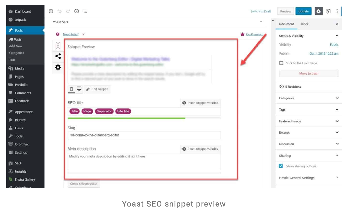Image resolution: width=350 pixels, height=210 pixels.
Task: Select Add New submenu item
Action: (x=16, y=46)
